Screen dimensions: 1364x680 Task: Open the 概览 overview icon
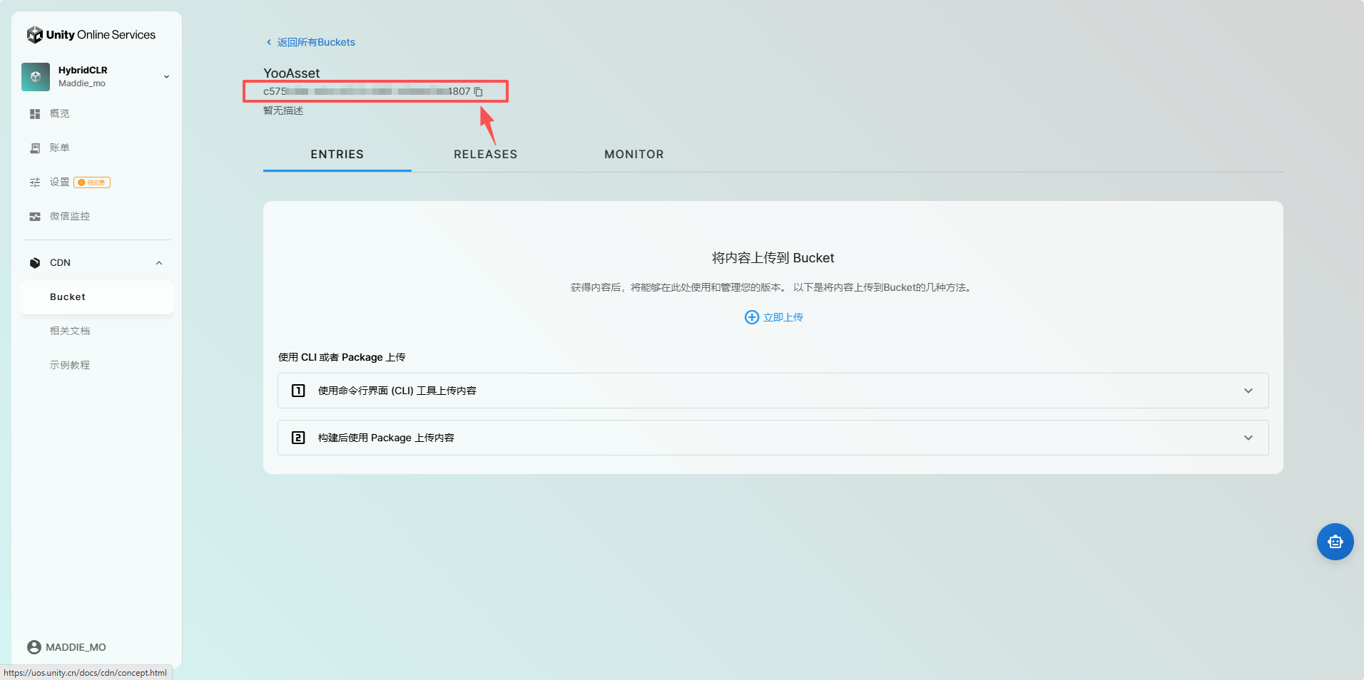click(x=35, y=114)
